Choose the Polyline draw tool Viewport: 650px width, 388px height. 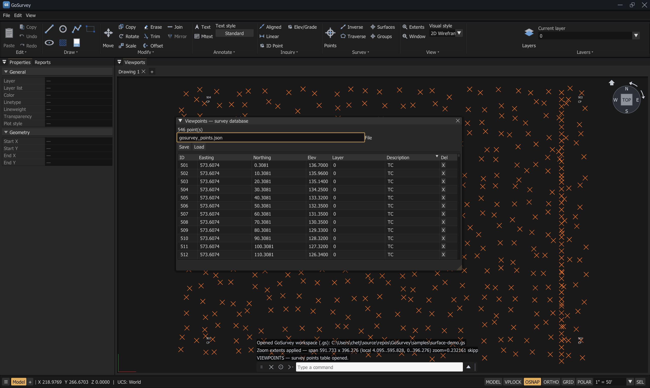pyautogui.click(x=77, y=29)
